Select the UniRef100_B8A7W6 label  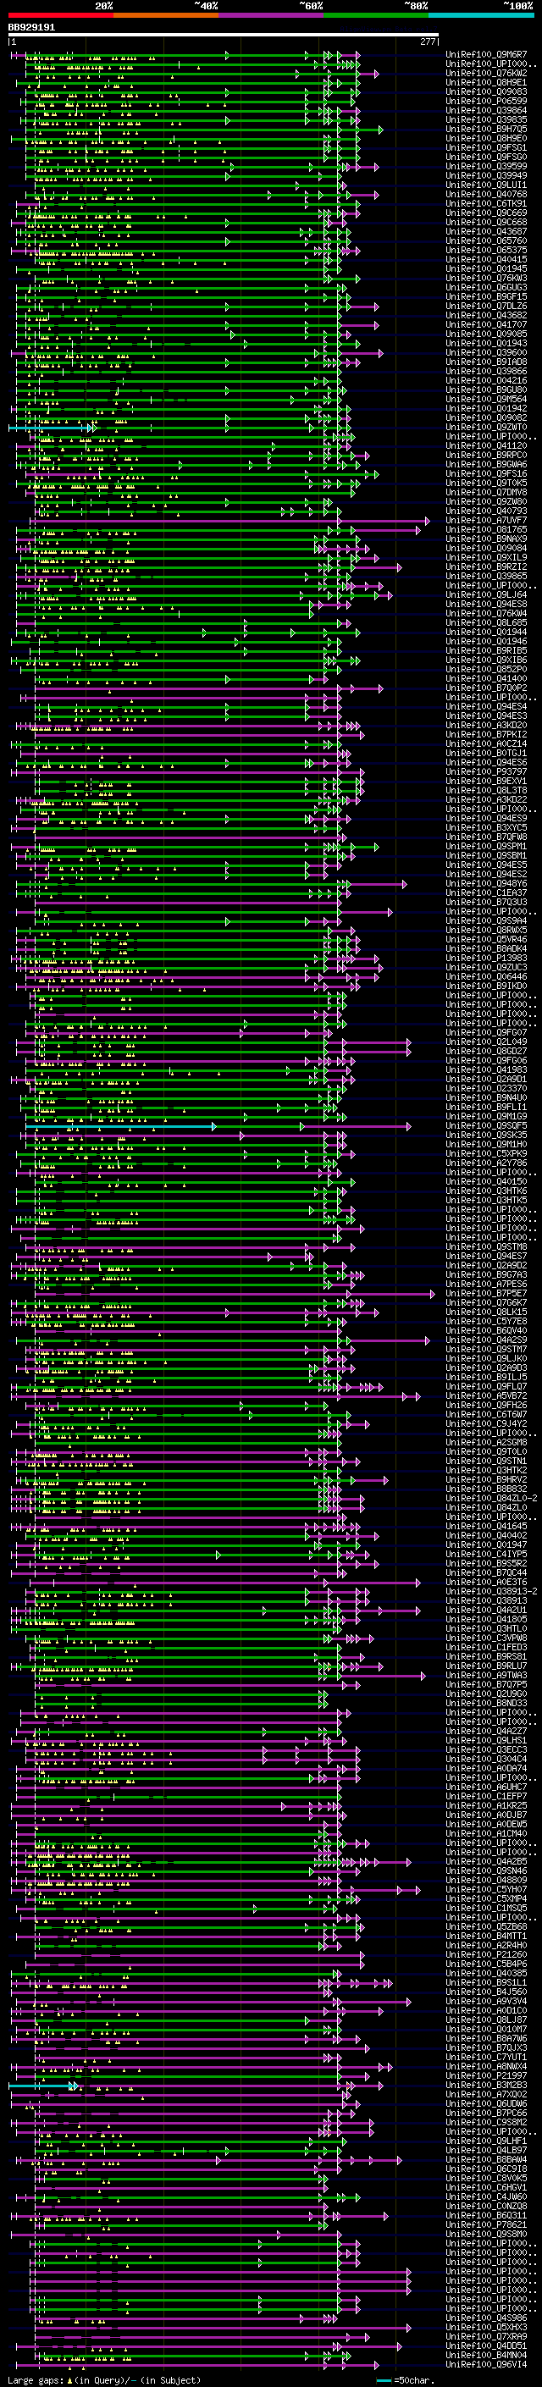486,2037
